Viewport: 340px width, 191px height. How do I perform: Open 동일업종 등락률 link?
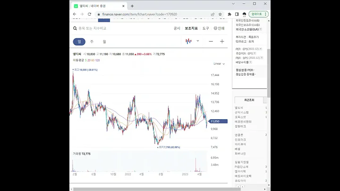(246, 74)
